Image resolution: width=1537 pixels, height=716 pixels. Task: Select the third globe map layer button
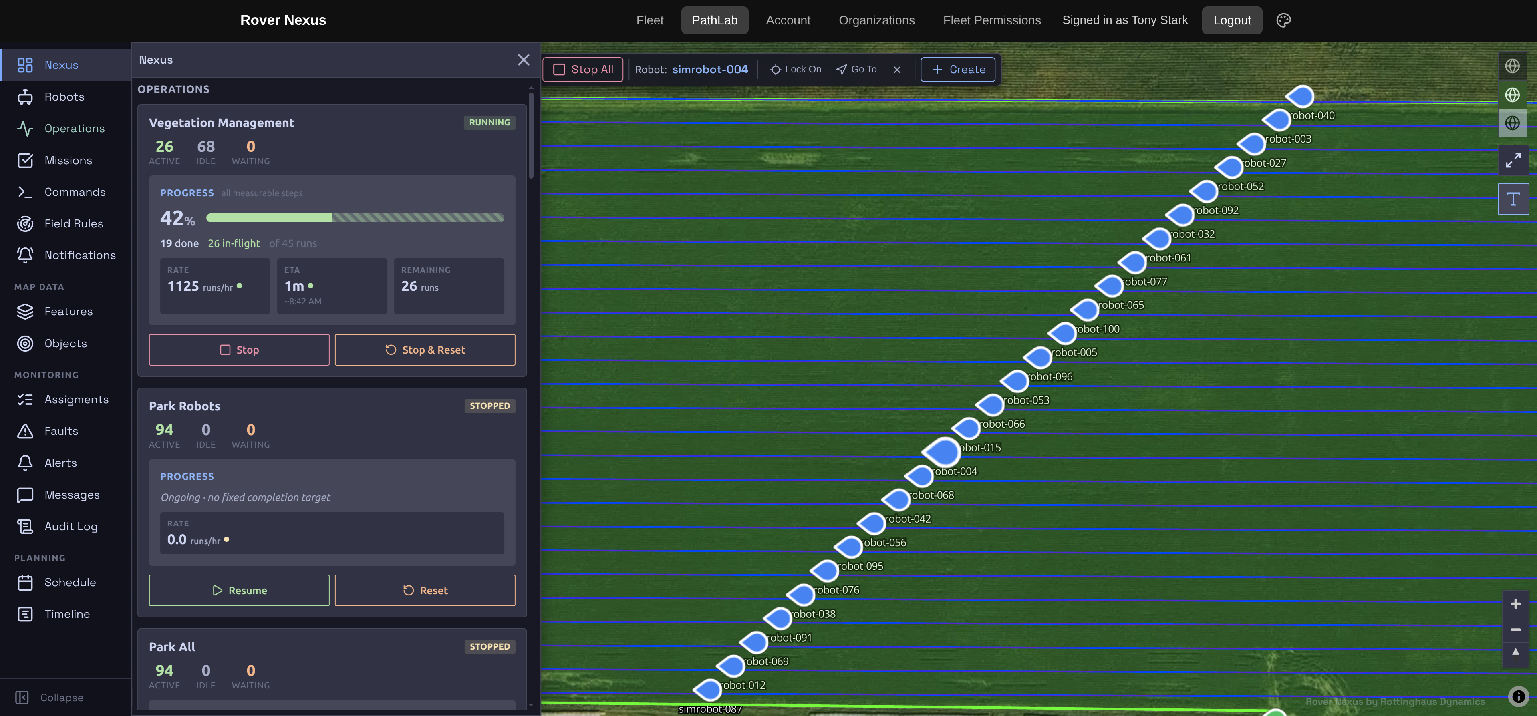(x=1512, y=123)
